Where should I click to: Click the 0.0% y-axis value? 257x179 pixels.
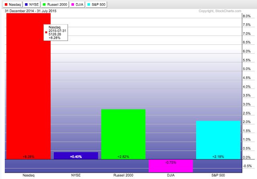pyautogui.click(x=247, y=157)
